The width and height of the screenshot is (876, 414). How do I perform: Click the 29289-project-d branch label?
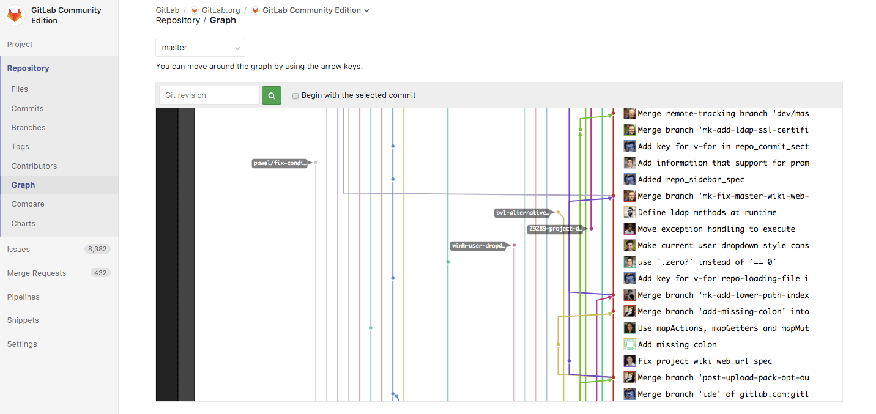555,229
